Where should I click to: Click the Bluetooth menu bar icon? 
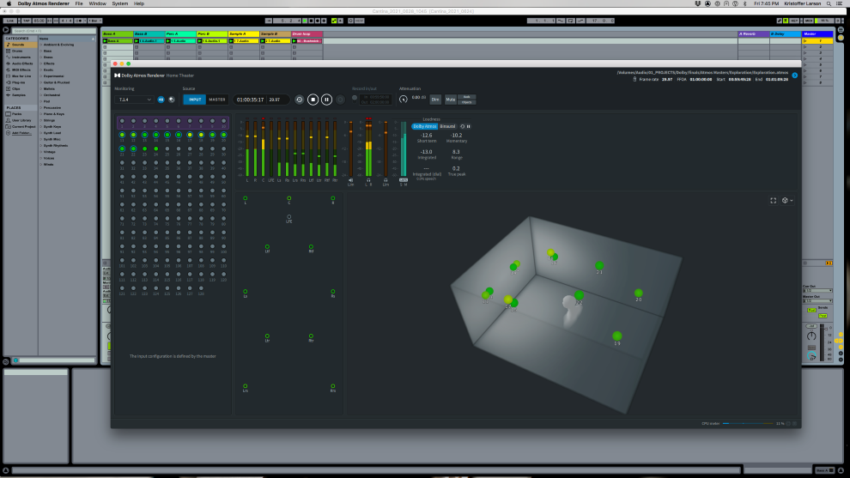(x=745, y=3)
